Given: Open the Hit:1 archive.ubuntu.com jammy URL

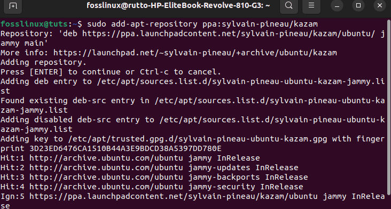Looking at the screenshot, I should tap(106, 158).
